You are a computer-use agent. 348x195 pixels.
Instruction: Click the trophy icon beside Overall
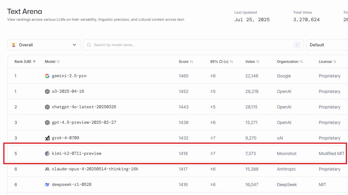14,45
